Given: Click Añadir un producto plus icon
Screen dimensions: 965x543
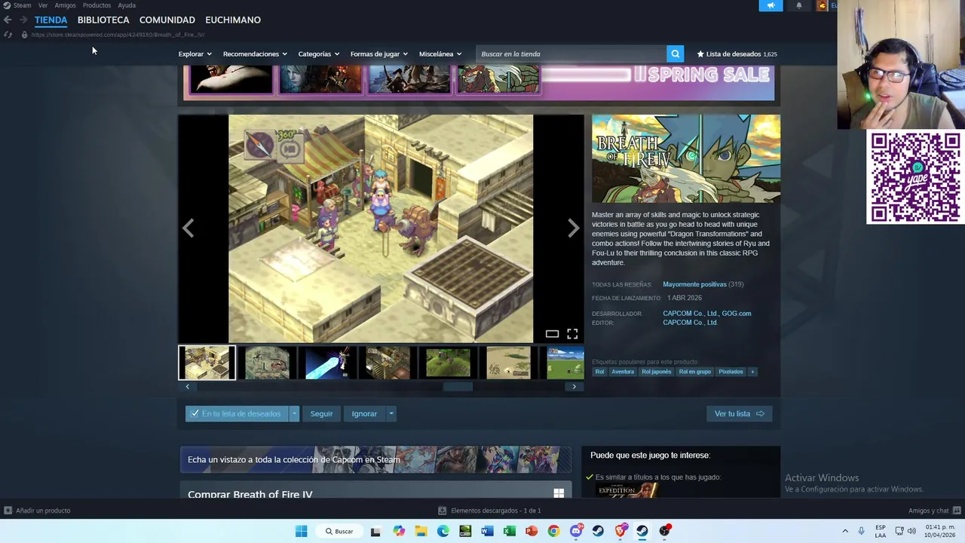Looking at the screenshot, I should pos(8,511).
